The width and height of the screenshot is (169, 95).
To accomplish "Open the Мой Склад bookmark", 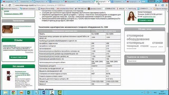I will click(x=131, y=9).
